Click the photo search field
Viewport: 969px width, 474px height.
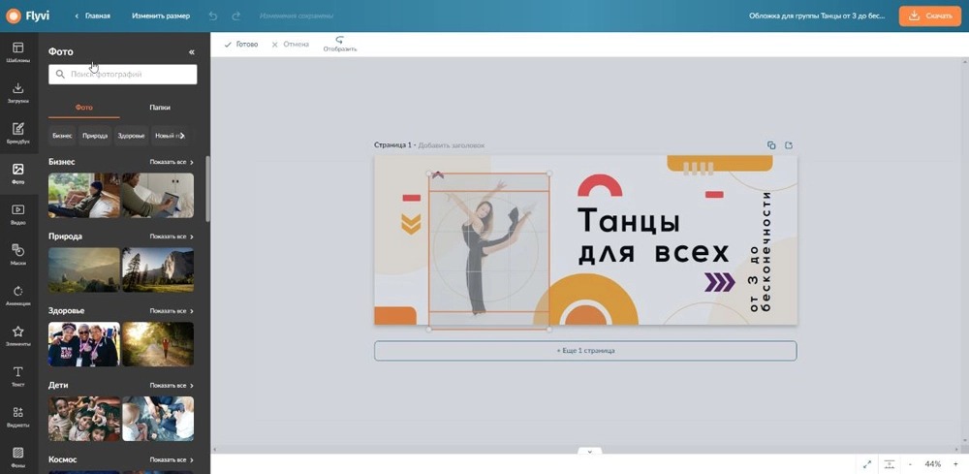(x=123, y=75)
